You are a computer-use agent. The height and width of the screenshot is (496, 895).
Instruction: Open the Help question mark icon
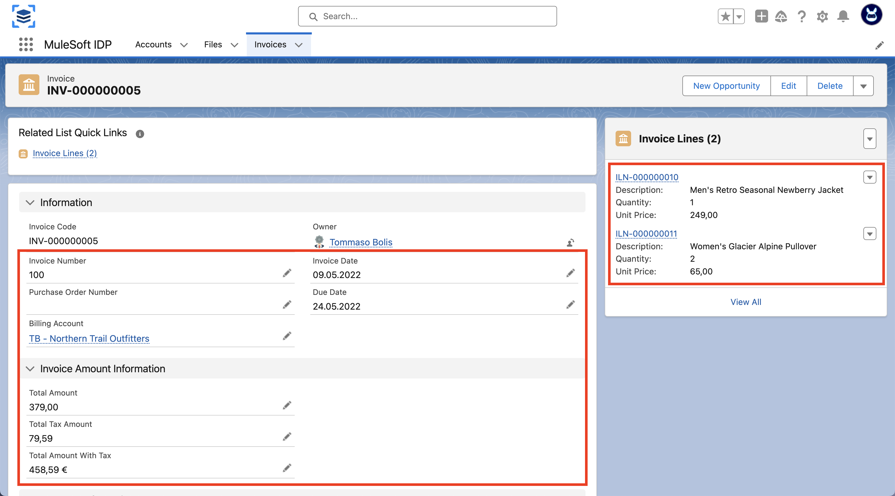(802, 16)
